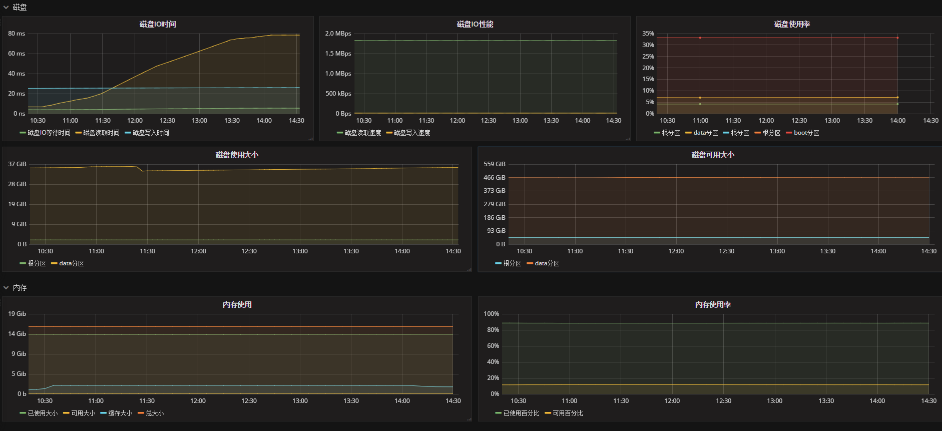This screenshot has height=431, width=942.
Task: Toggle 根分区 series in 磁盘可用大小 legend
Action: 512,263
